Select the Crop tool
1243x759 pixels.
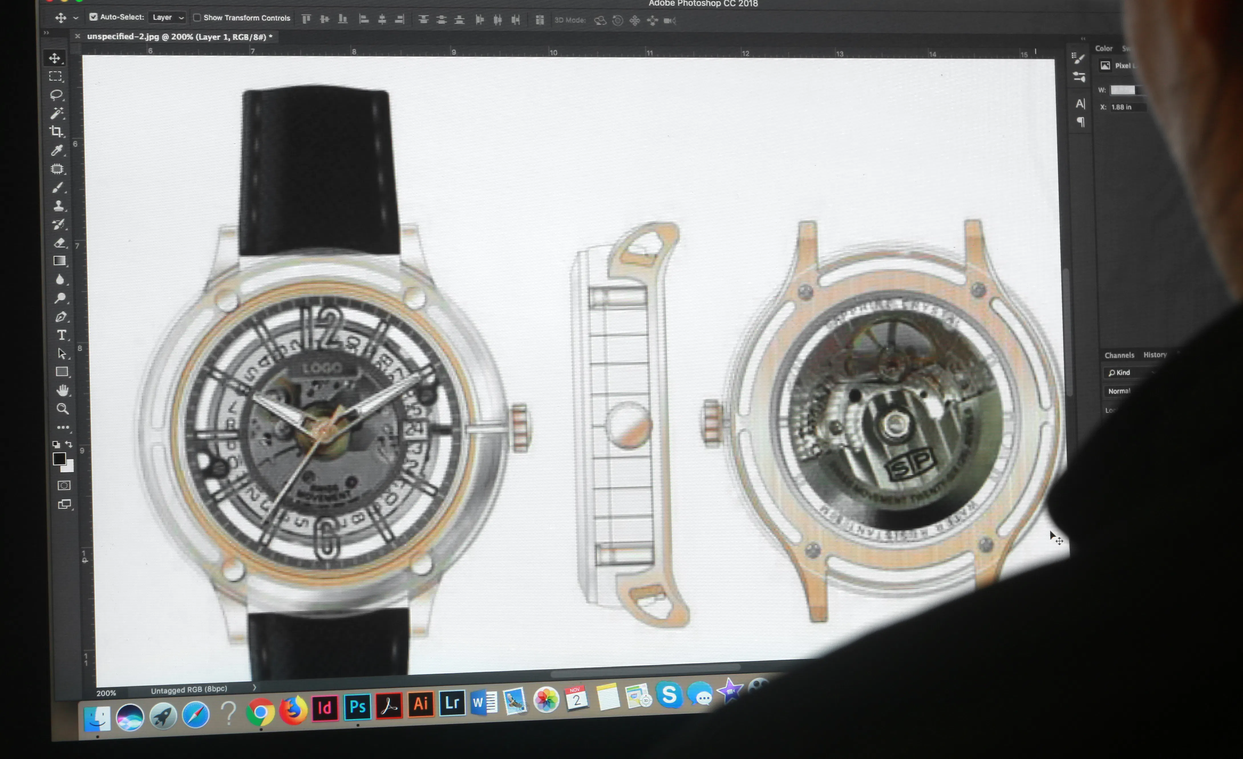pyautogui.click(x=56, y=131)
